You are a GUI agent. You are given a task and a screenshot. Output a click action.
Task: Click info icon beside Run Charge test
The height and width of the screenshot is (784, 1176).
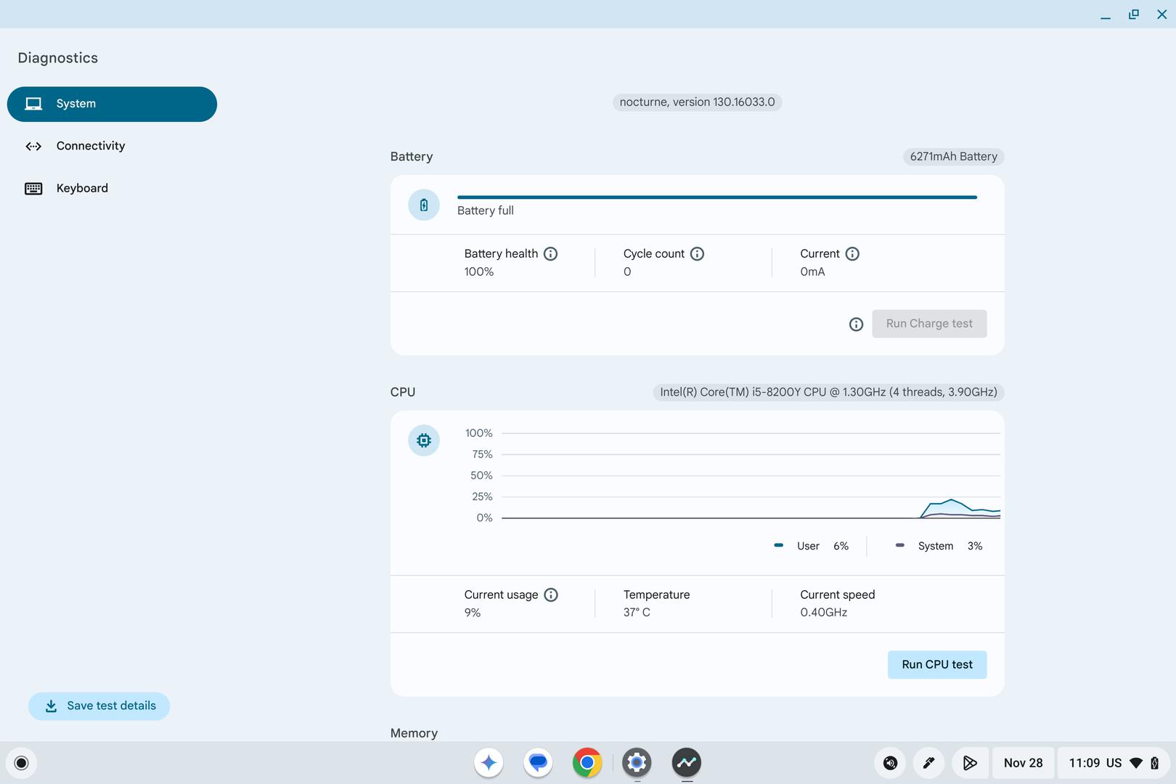click(856, 324)
